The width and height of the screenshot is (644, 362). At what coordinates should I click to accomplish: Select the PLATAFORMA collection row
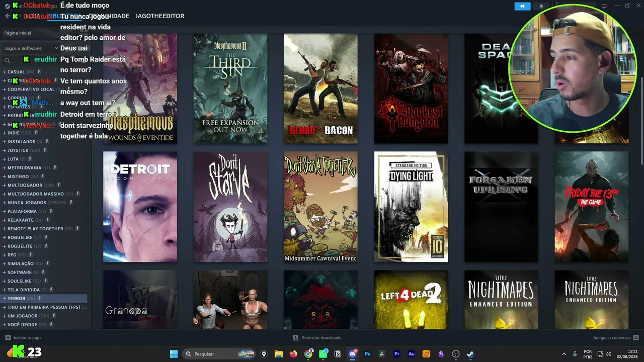44,211
